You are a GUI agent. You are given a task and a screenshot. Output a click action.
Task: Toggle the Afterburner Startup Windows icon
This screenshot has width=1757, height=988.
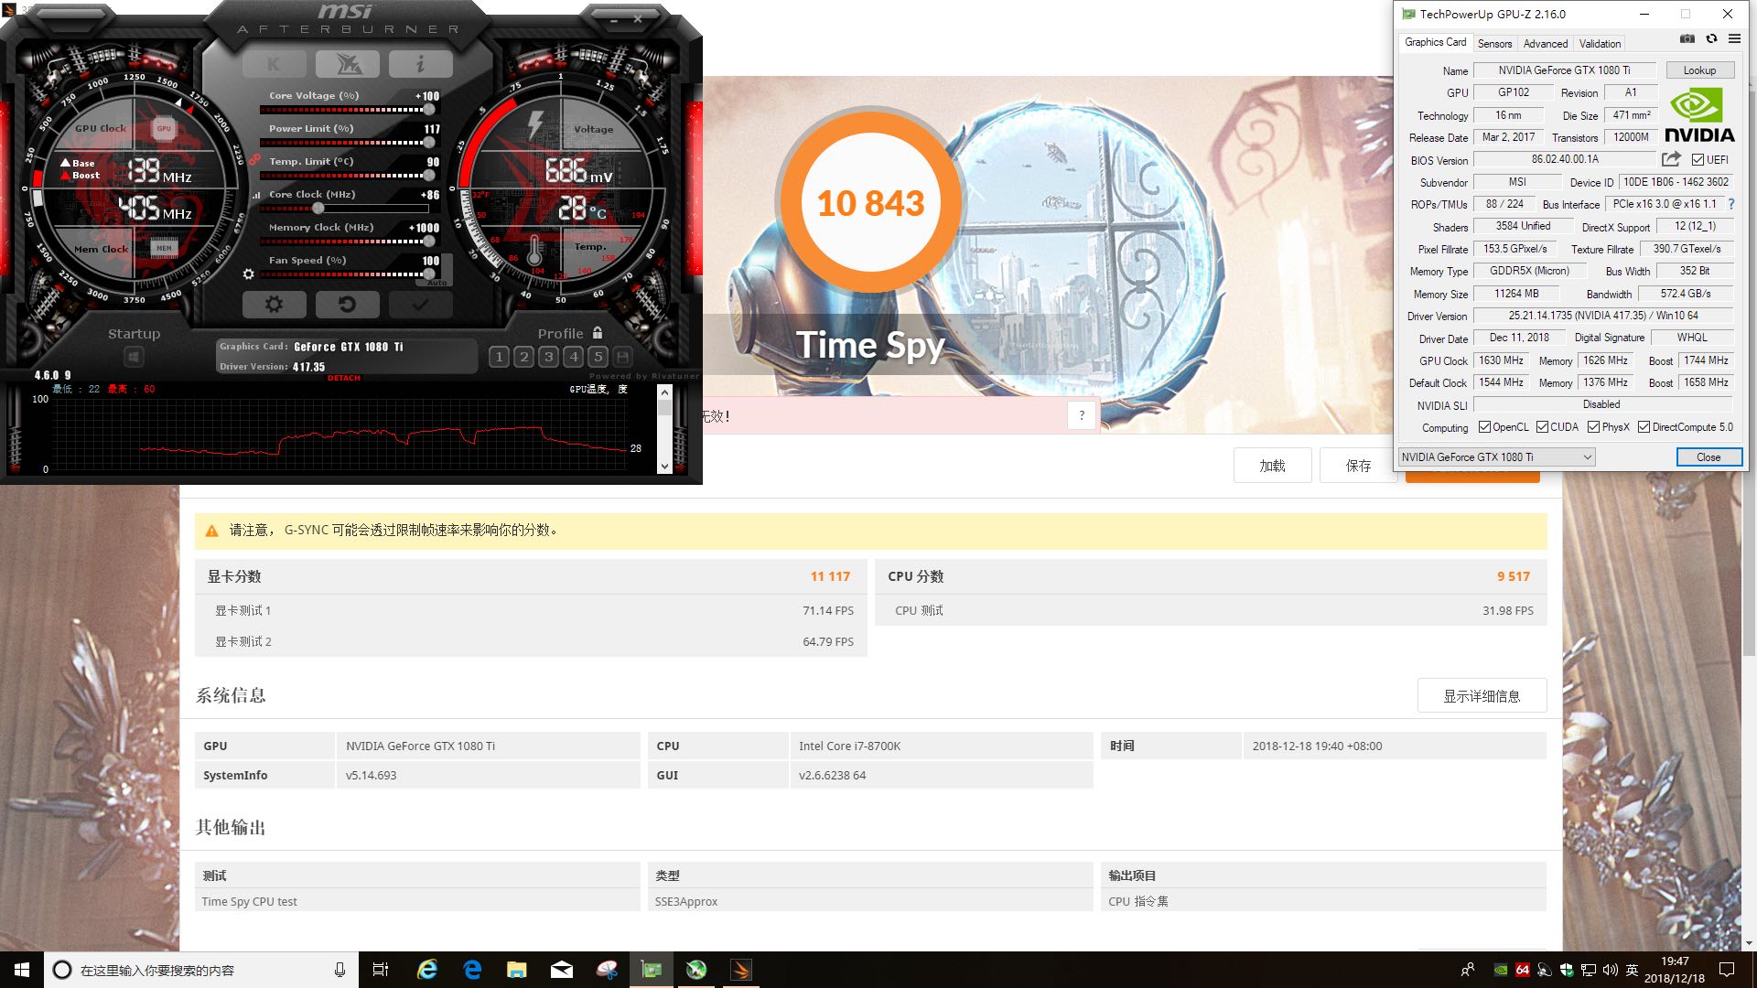pyautogui.click(x=134, y=357)
